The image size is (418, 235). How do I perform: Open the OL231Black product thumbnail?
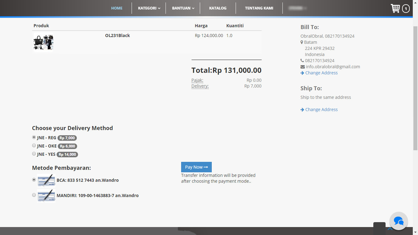pyautogui.click(x=43, y=42)
